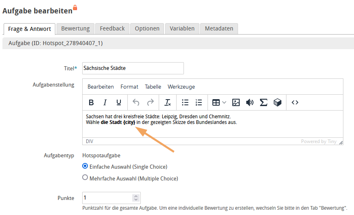354x215 pixels.
Task: Insert a table with the table icon
Action: pos(216,102)
